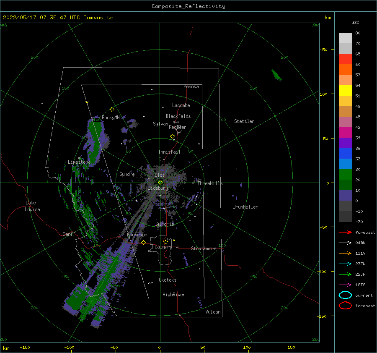Pick the green 20–30 dBZ swatch
Viewport: 377px width, 353px height.
[x=345, y=175]
